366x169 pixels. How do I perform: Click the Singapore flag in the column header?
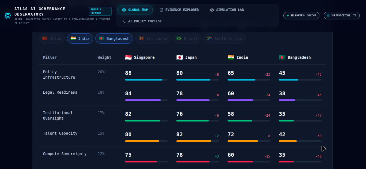pyautogui.click(x=128, y=57)
